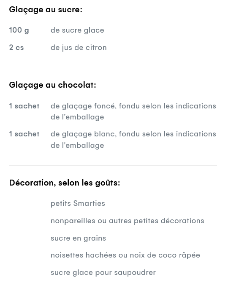Select the '100 g' quantity text

19,30
